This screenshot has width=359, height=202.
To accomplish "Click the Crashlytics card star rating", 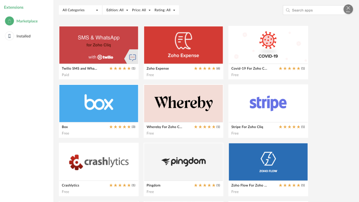I will pos(120,185).
